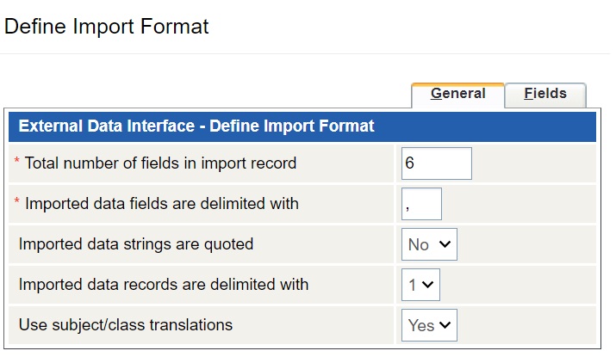The width and height of the screenshot is (616, 357).
Task: Click the horizontal divider below the page title
Action: [x=308, y=54]
